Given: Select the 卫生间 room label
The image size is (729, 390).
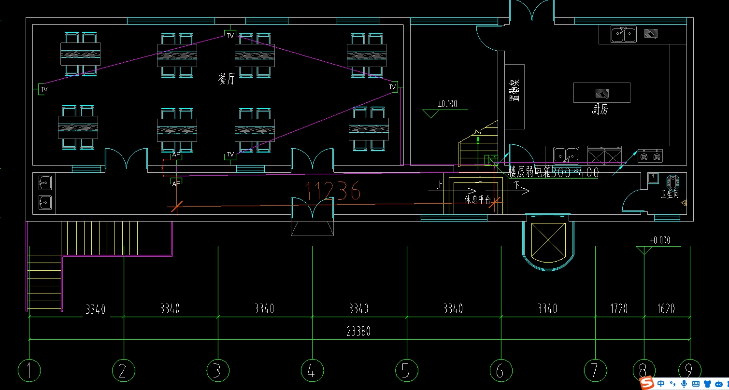Looking at the screenshot, I should point(670,195).
